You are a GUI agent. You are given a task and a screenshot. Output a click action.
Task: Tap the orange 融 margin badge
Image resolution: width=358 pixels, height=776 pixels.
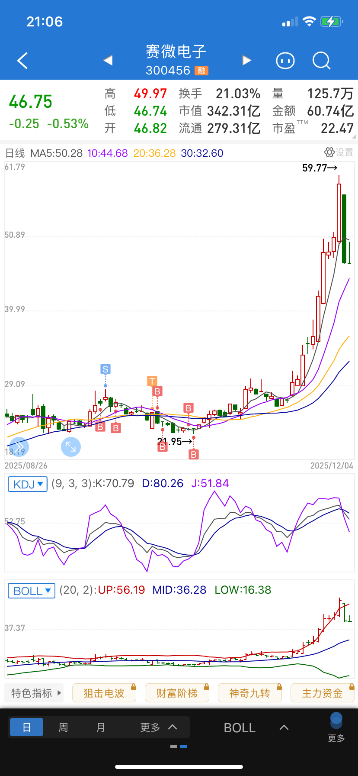coord(201,70)
